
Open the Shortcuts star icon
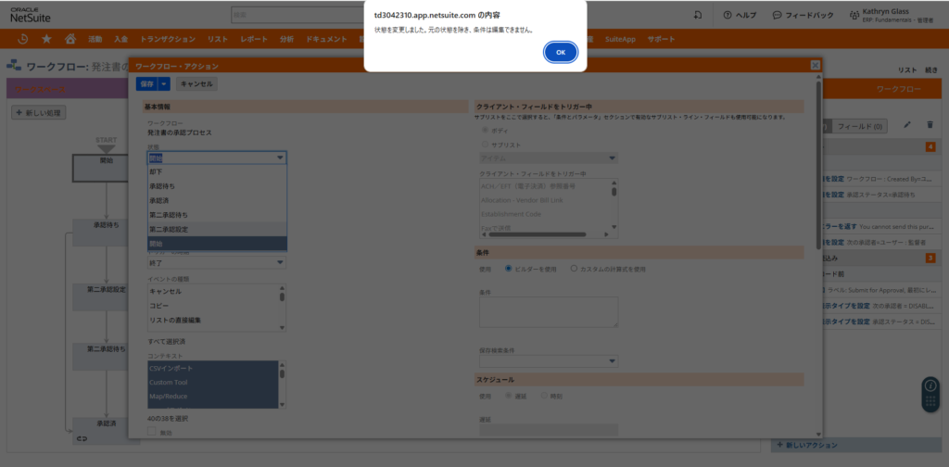pyautogui.click(x=46, y=39)
